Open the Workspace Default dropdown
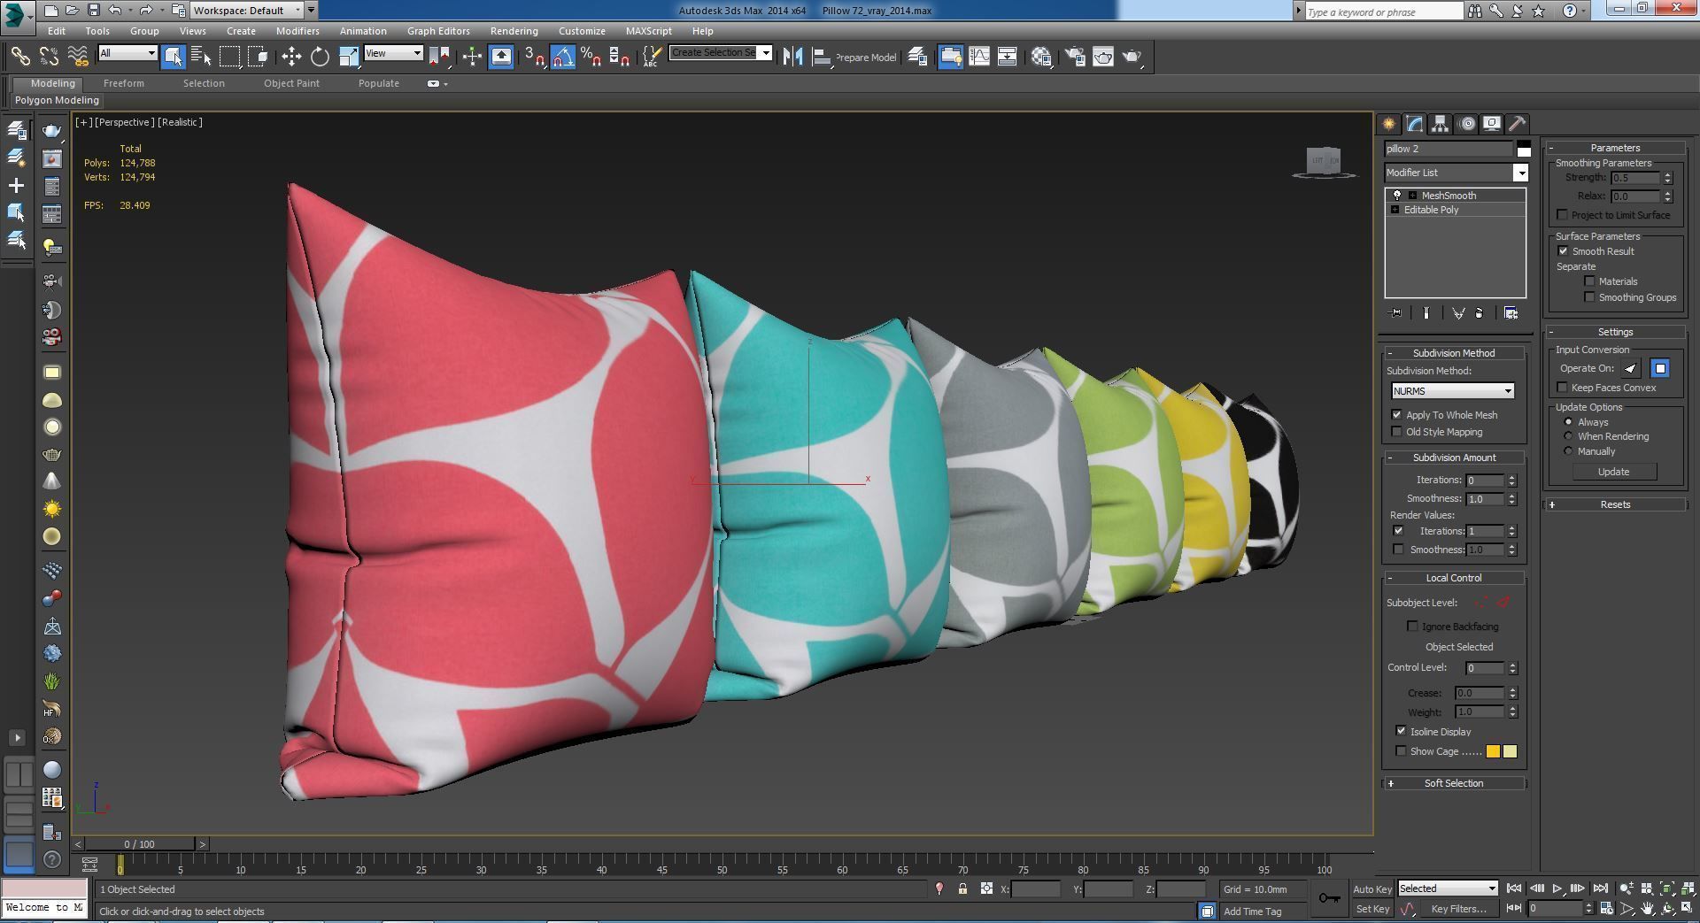 pos(247,11)
